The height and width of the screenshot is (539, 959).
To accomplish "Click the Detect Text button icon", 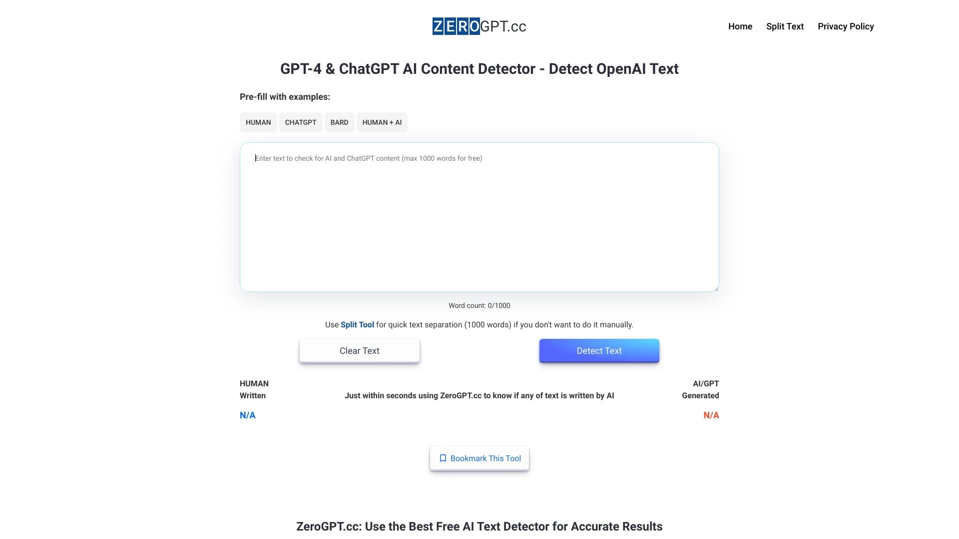I will 599,350.
